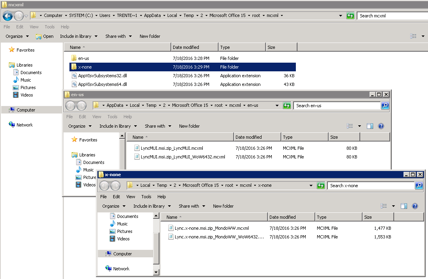Select Network in the mcxml navigation pane
Viewport: 428px width, 279px height.
click(24, 125)
